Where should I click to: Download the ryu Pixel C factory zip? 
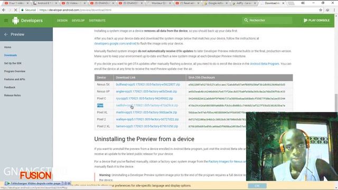[144, 99]
